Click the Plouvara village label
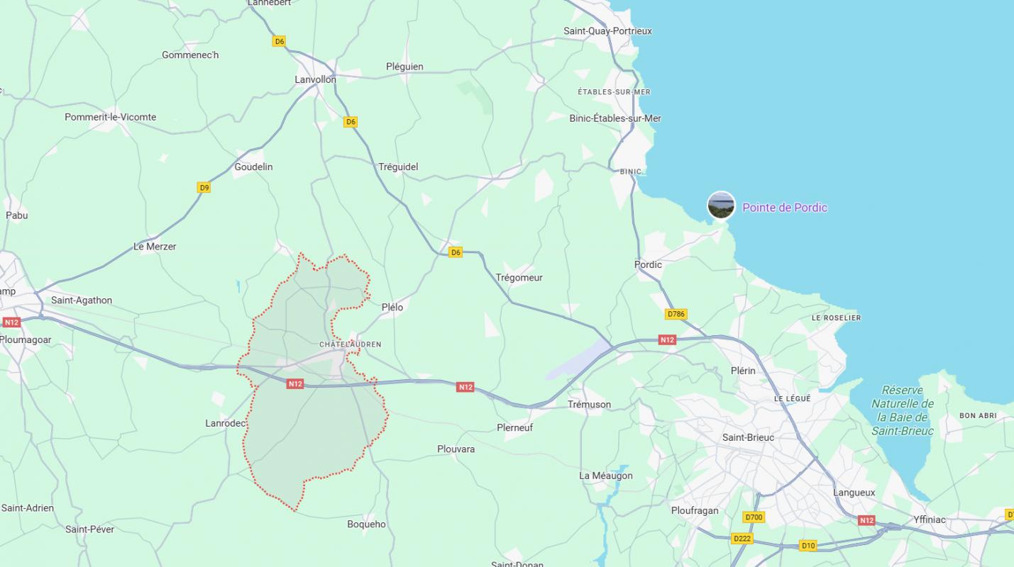The image size is (1014, 567). pyautogui.click(x=456, y=449)
